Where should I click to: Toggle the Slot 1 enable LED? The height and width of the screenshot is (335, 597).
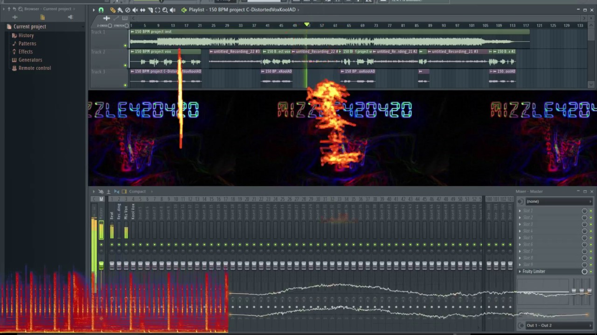[x=590, y=211]
